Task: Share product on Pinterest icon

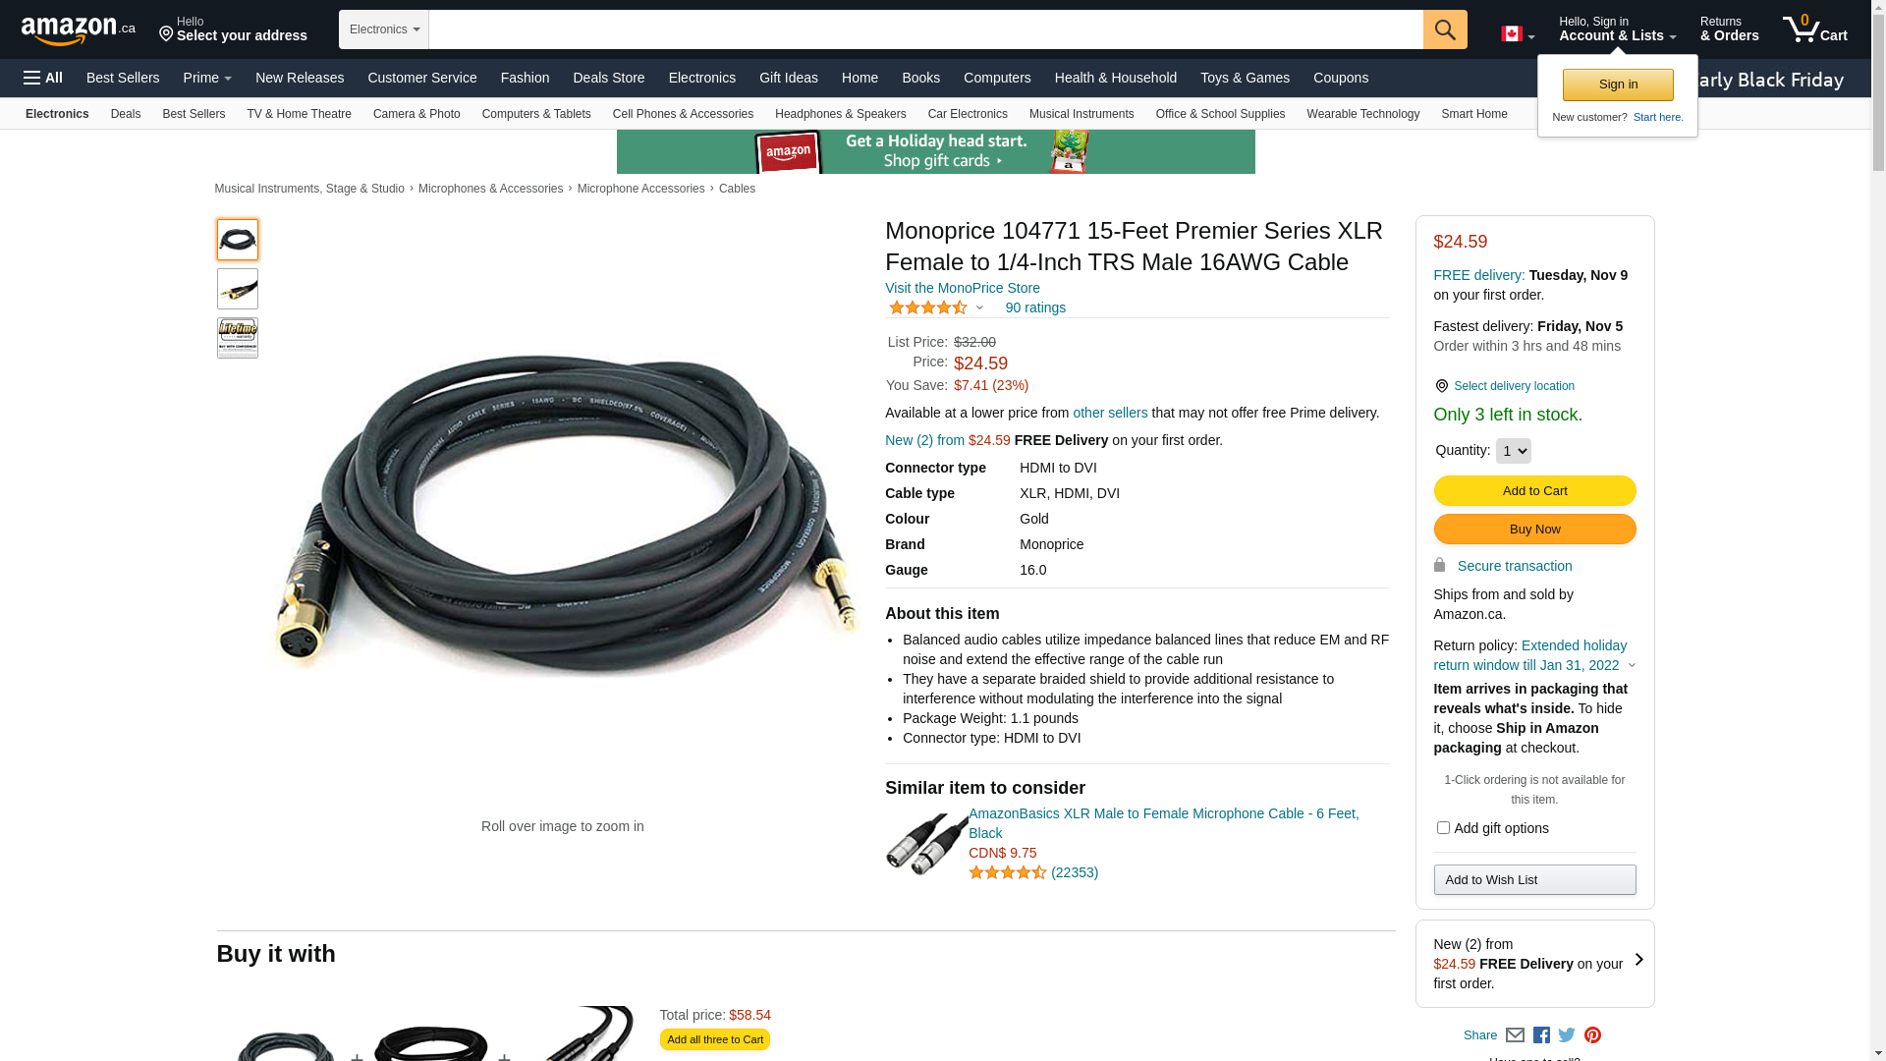Action: (x=1592, y=1035)
